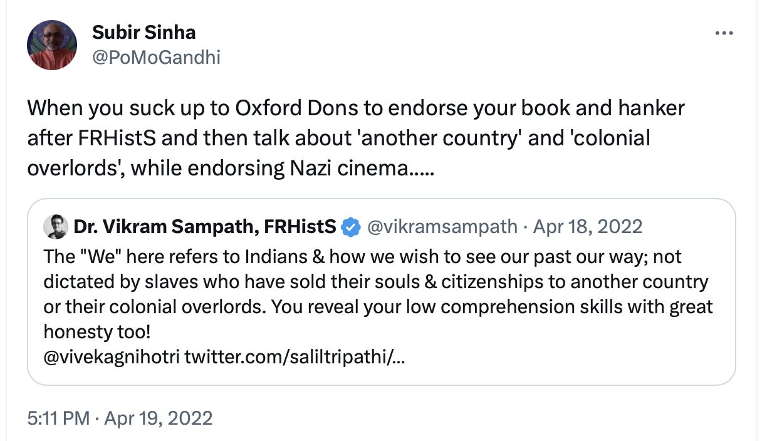
Task: Open the Subir Sinha display name
Action: pyautogui.click(x=144, y=32)
